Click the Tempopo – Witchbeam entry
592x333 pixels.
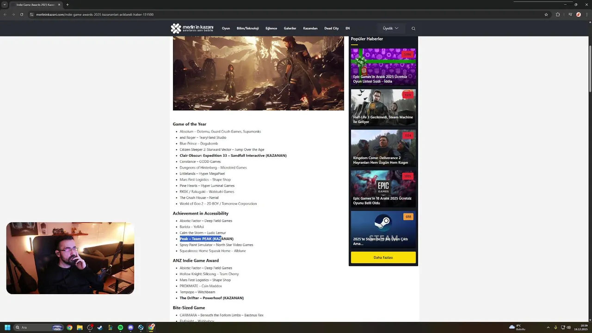[x=197, y=292]
